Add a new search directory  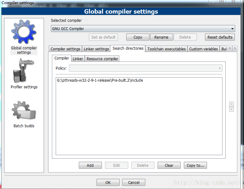(x=90, y=165)
